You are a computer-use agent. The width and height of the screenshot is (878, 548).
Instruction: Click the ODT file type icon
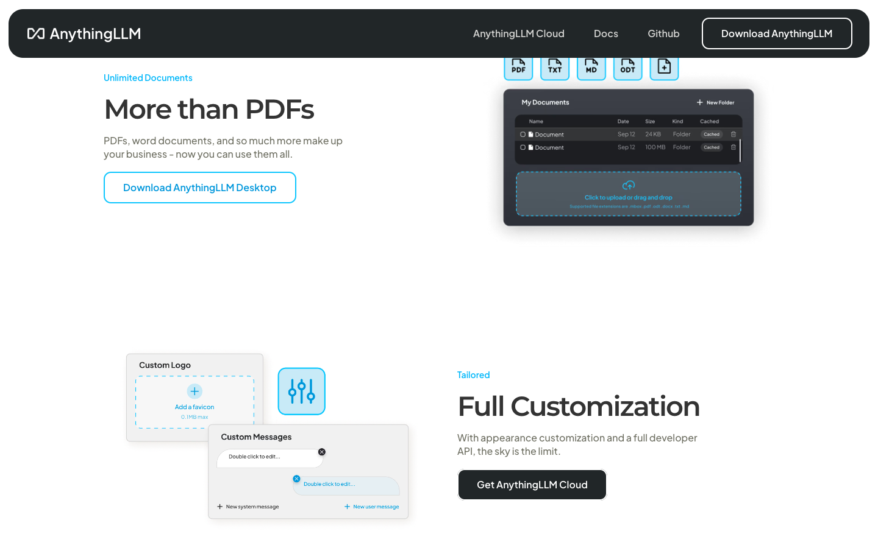[627, 68]
